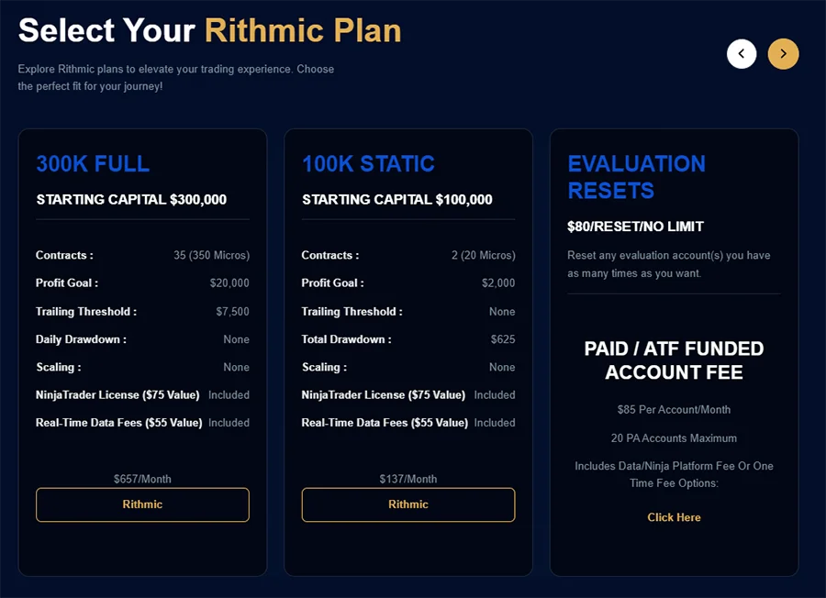
Task: Click the Trailing Threshold $7,500 value
Action: pos(232,312)
